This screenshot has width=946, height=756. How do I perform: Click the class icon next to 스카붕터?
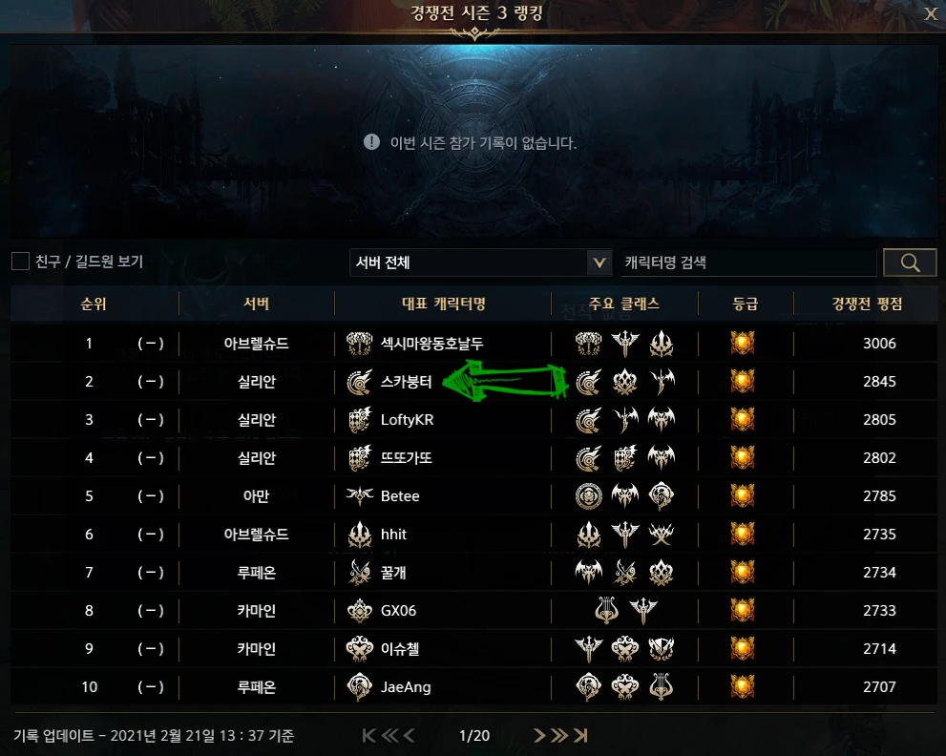tap(360, 382)
